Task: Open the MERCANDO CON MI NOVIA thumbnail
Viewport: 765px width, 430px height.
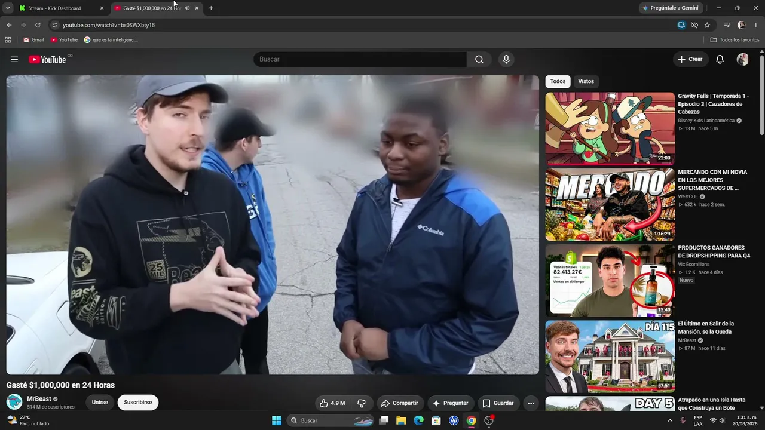Action: [x=610, y=204]
